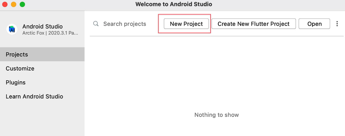Open the three-dot more actions menu
Image resolution: width=345 pixels, height=136 pixels.
coord(337,24)
